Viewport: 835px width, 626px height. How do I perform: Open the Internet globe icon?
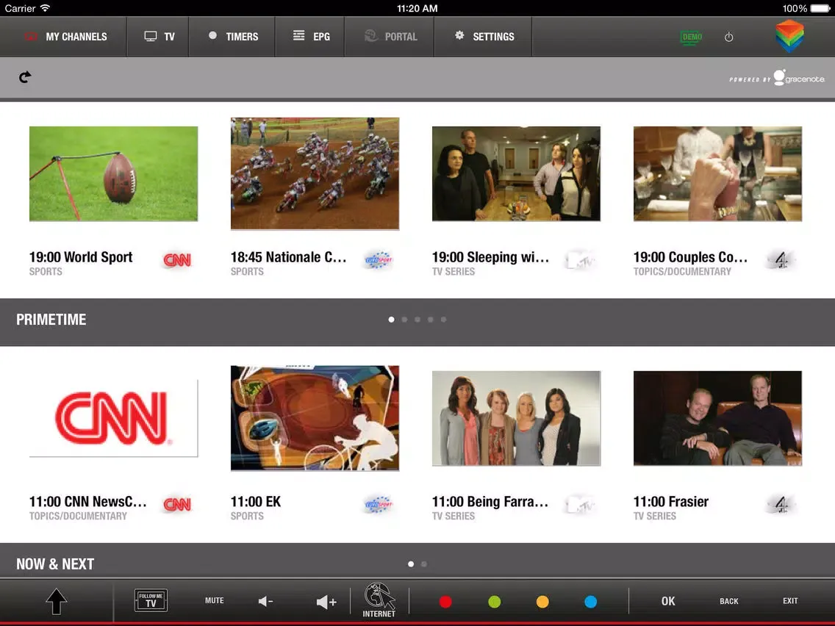[379, 600]
